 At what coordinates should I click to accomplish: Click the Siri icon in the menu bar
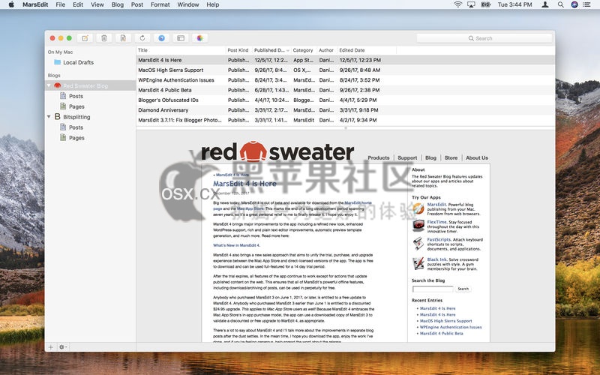(574, 4)
